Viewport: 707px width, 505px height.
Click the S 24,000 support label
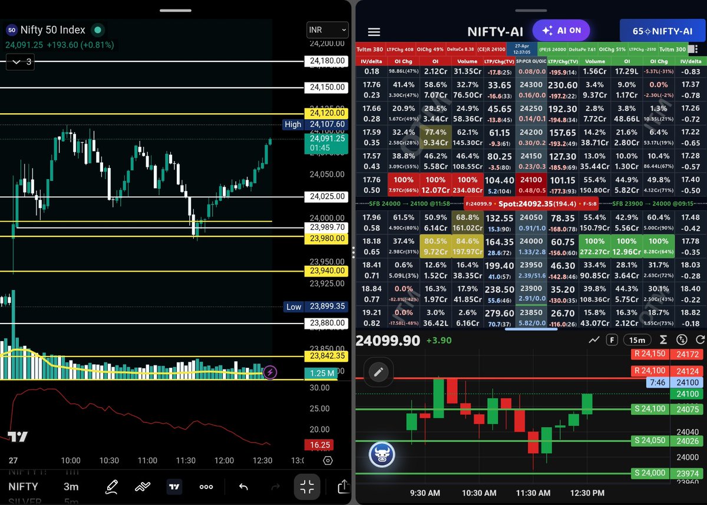[649, 473]
